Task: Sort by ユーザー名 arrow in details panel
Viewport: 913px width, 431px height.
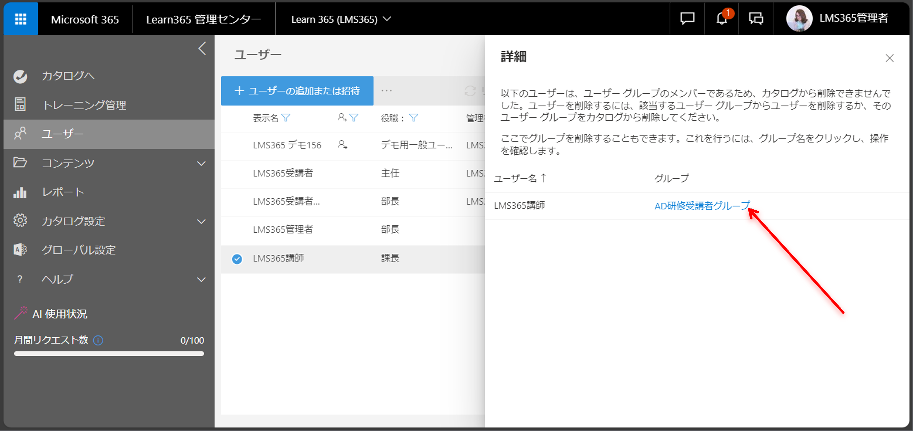Action: coord(543,178)
